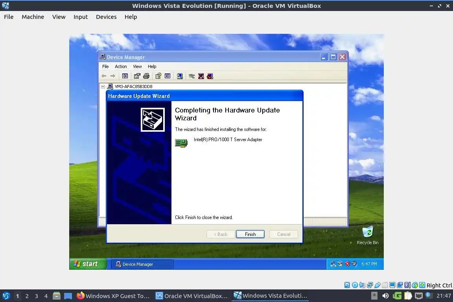Click the Device Manager forward arrow
The image size is (453, 302).
pos(113,76)
